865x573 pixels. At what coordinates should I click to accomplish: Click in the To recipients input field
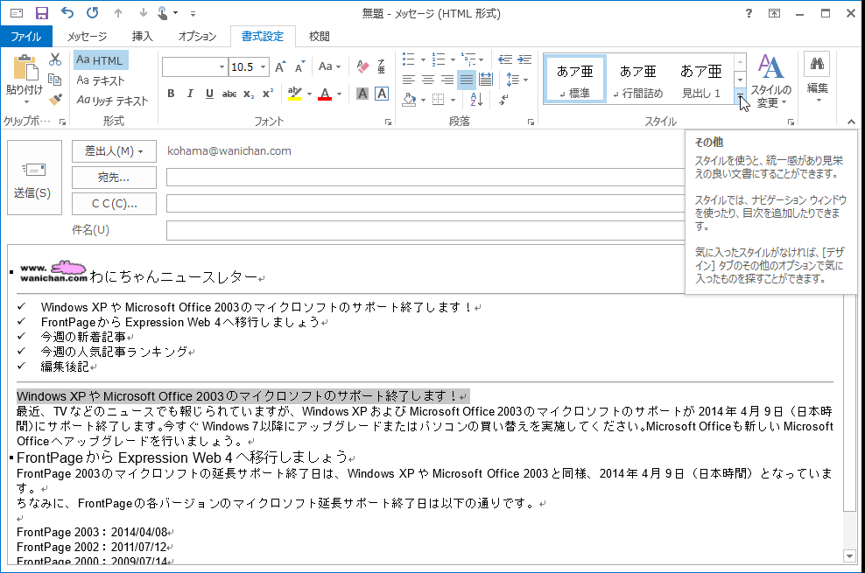click(425, 178)
